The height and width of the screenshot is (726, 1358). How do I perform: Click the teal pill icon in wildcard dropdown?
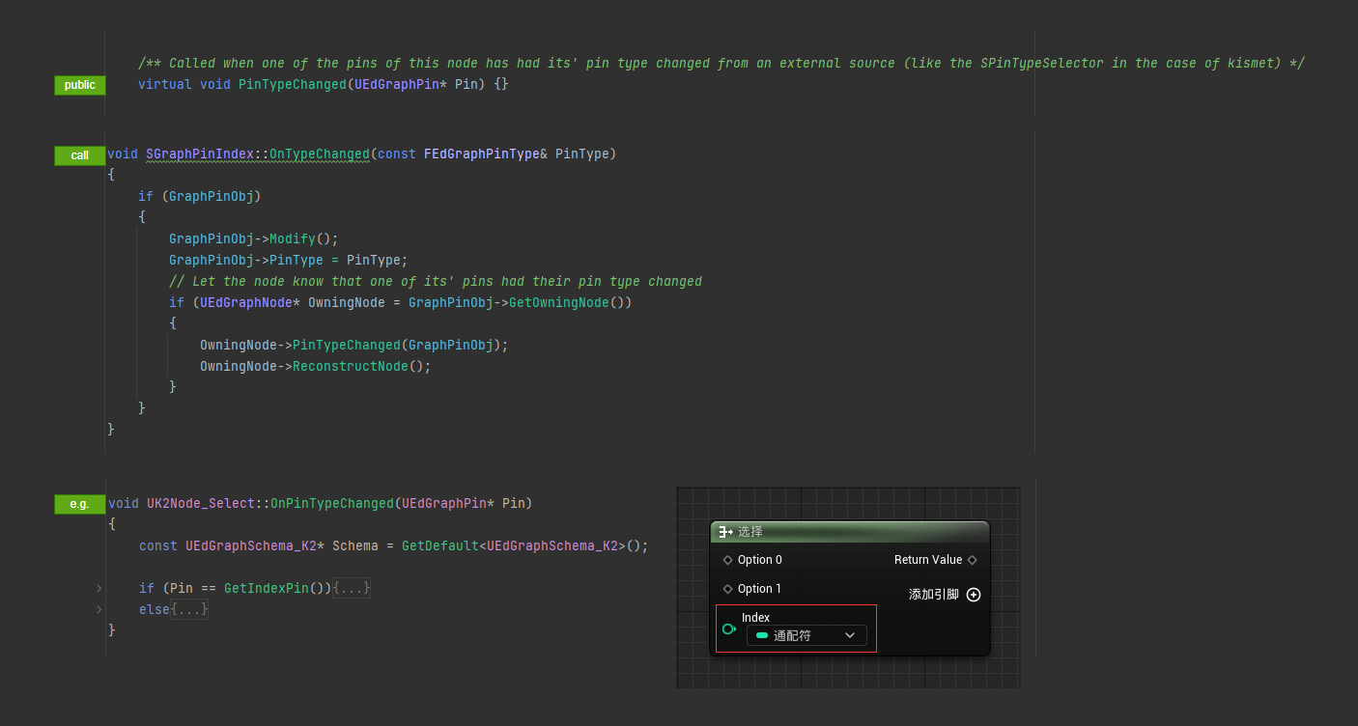[762, 635]
